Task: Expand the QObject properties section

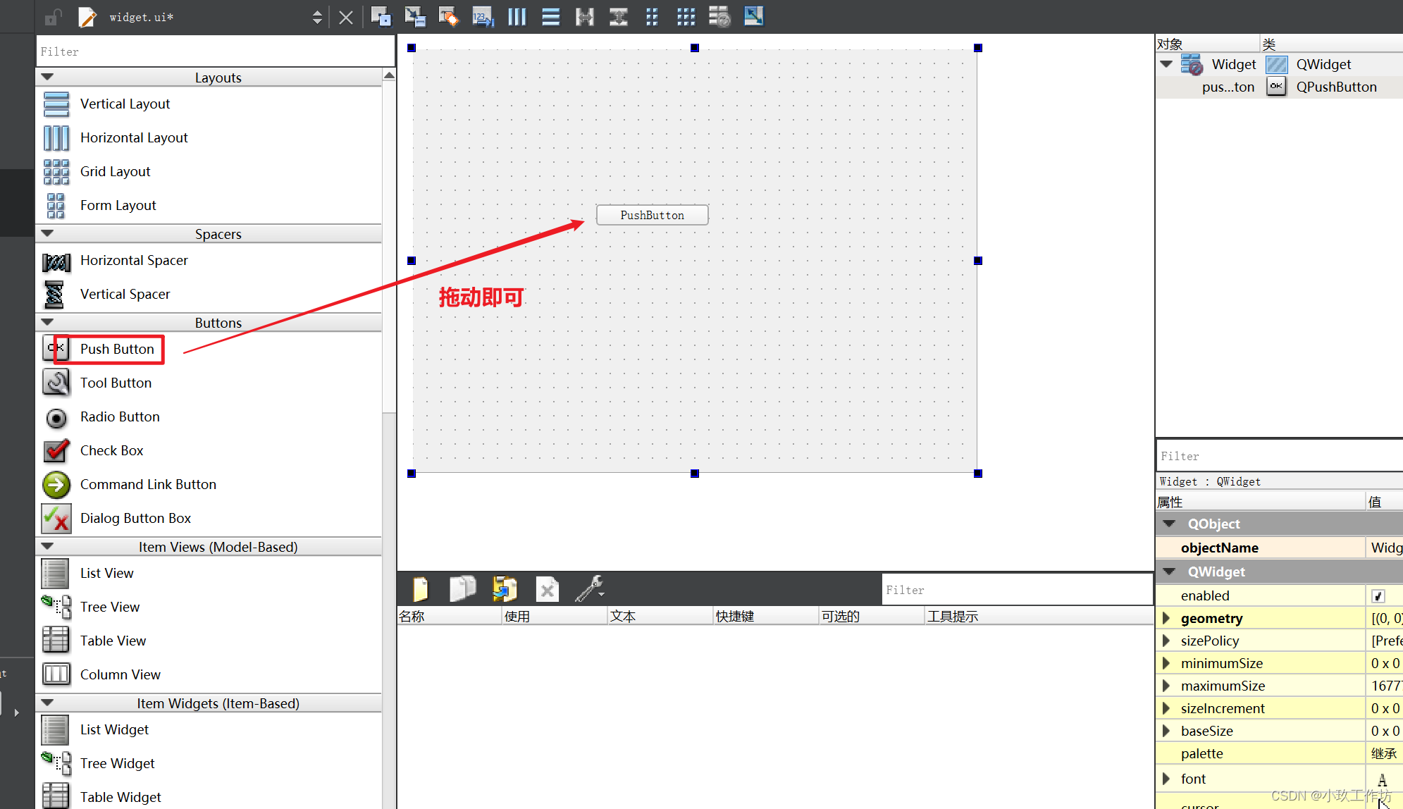Action: [1170, 523]
